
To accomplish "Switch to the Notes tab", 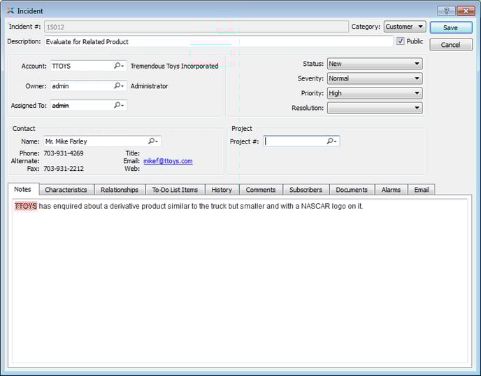I will point(22,189).
